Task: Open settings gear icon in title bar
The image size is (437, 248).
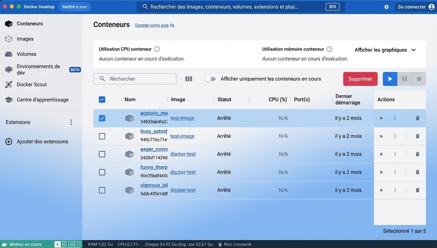Action: click(x=386, y=7)
